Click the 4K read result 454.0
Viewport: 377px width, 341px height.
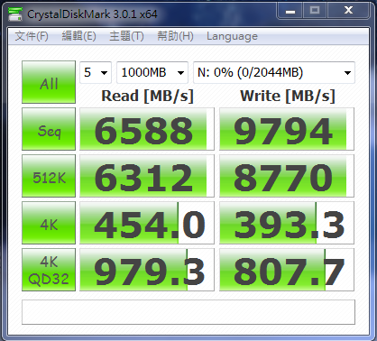147,223
